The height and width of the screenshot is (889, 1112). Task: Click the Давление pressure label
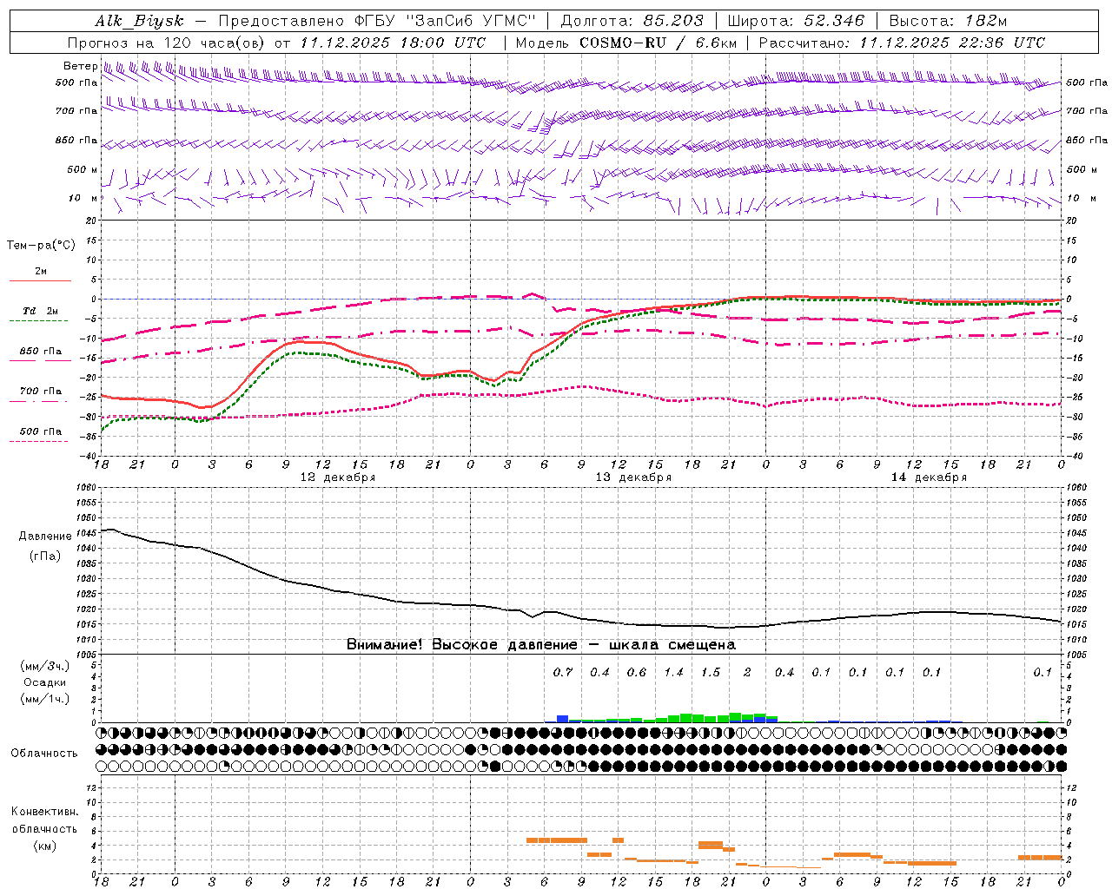click(x=45, y=537)
